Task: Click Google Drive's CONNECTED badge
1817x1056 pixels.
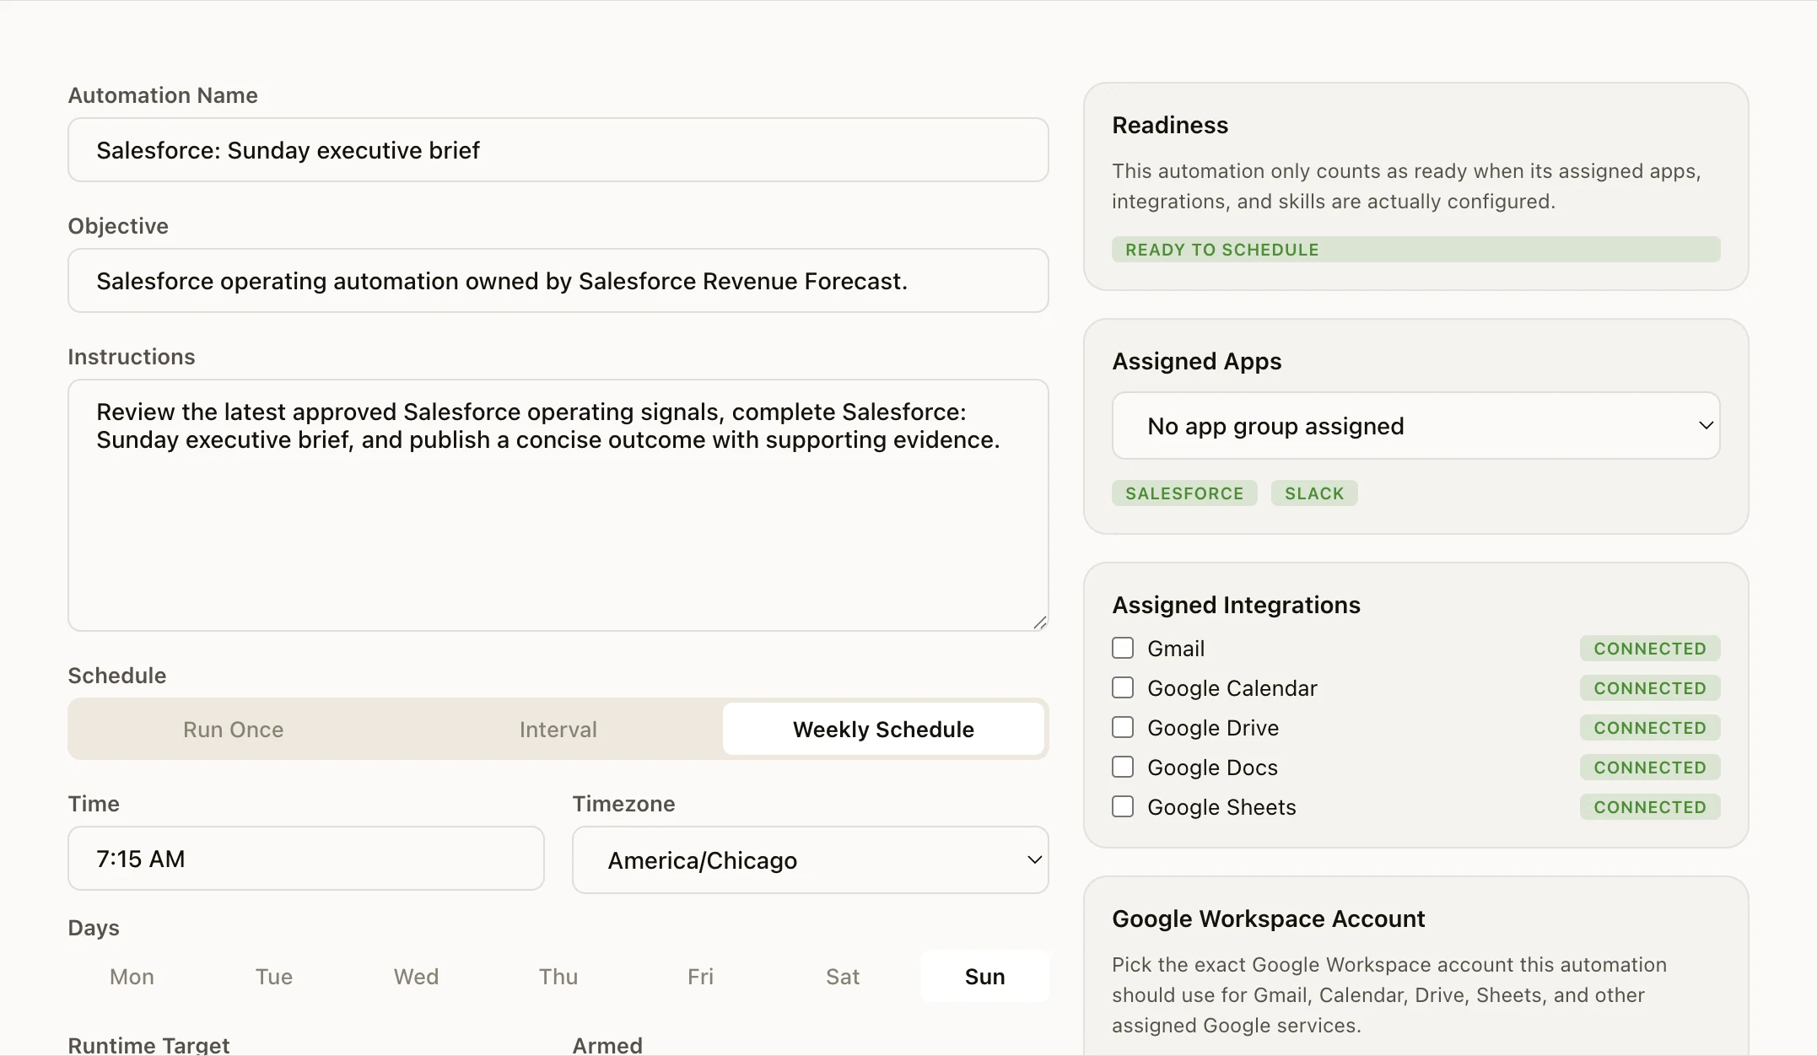Action: (1650, 727)
